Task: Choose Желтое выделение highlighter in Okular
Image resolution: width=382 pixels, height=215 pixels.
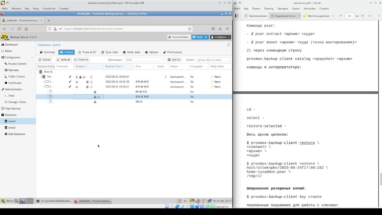Action: tap(316, 16)
